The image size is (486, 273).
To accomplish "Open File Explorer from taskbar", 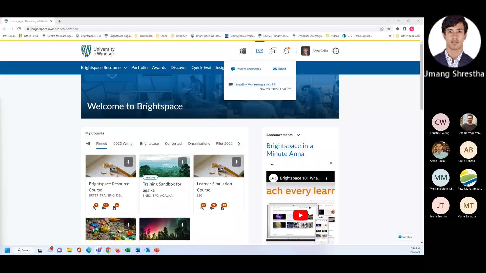I will pyautogui.click(x=69, y=250).
